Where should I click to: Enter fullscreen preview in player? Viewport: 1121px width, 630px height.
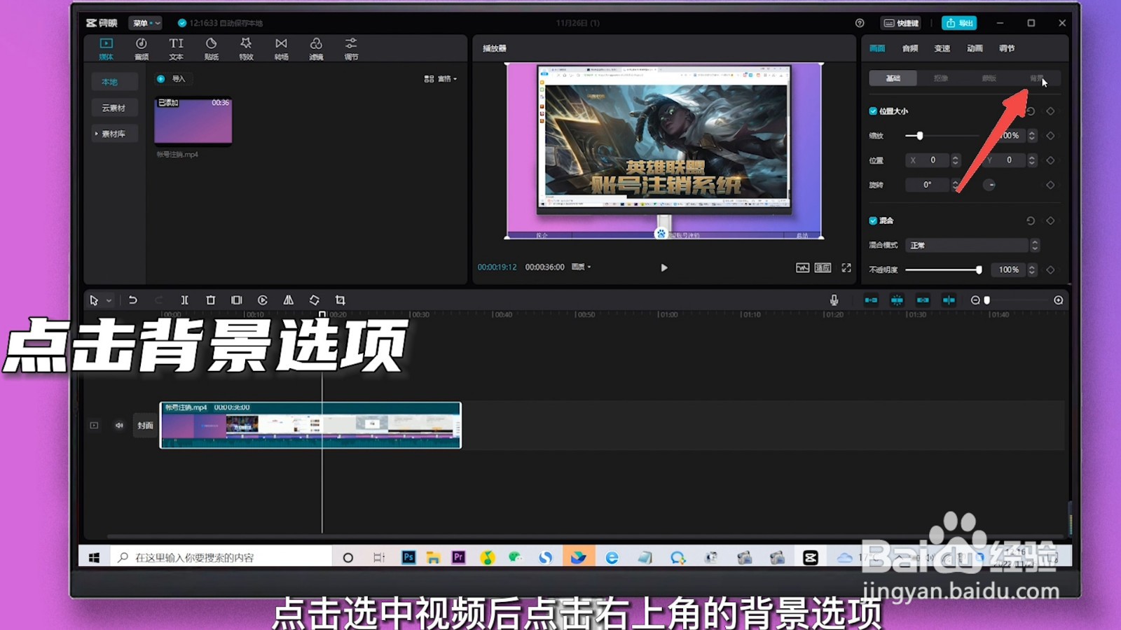846,267
